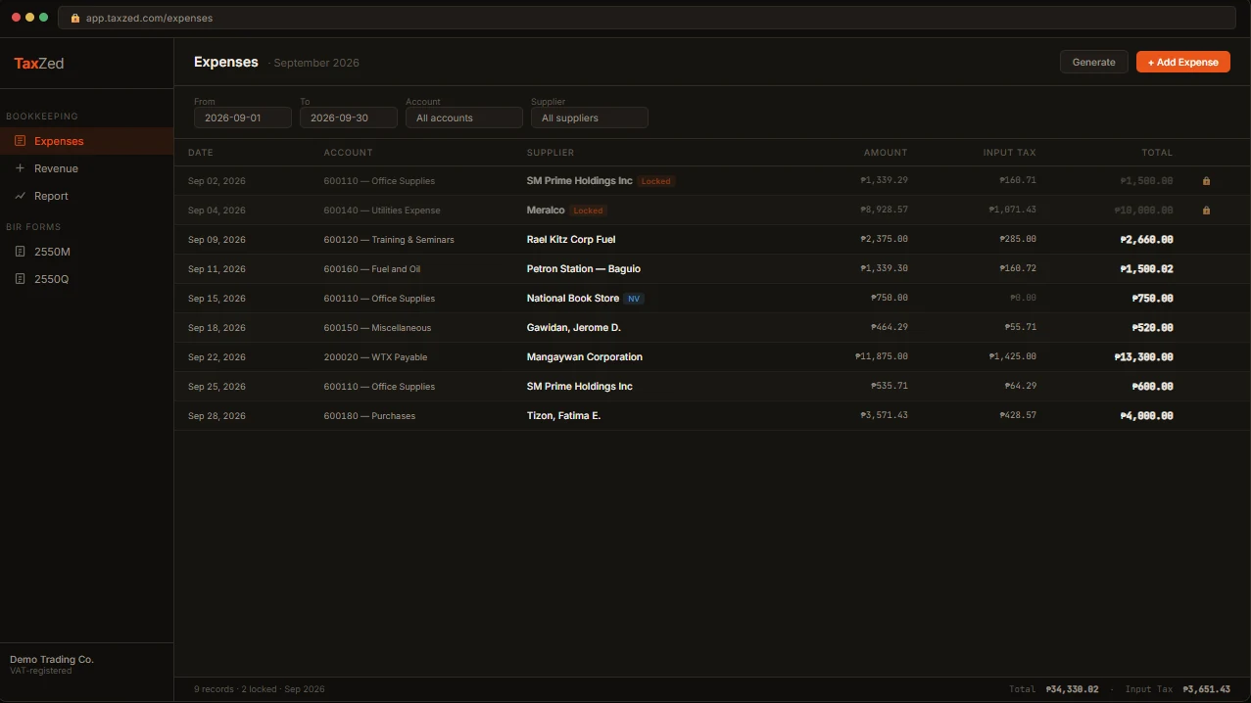Click the 600140 — Utilities Expense account
The image size is (1251, 703).
[x=382, y=211]
